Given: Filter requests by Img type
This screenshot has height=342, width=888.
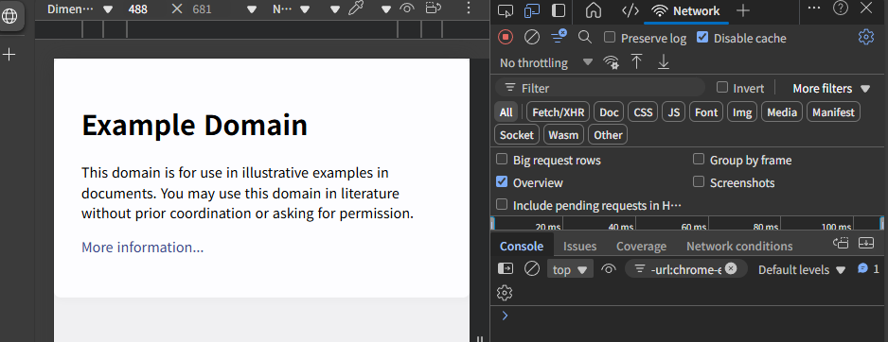Looking at the screenshot, I should click(x=742, y=111).
